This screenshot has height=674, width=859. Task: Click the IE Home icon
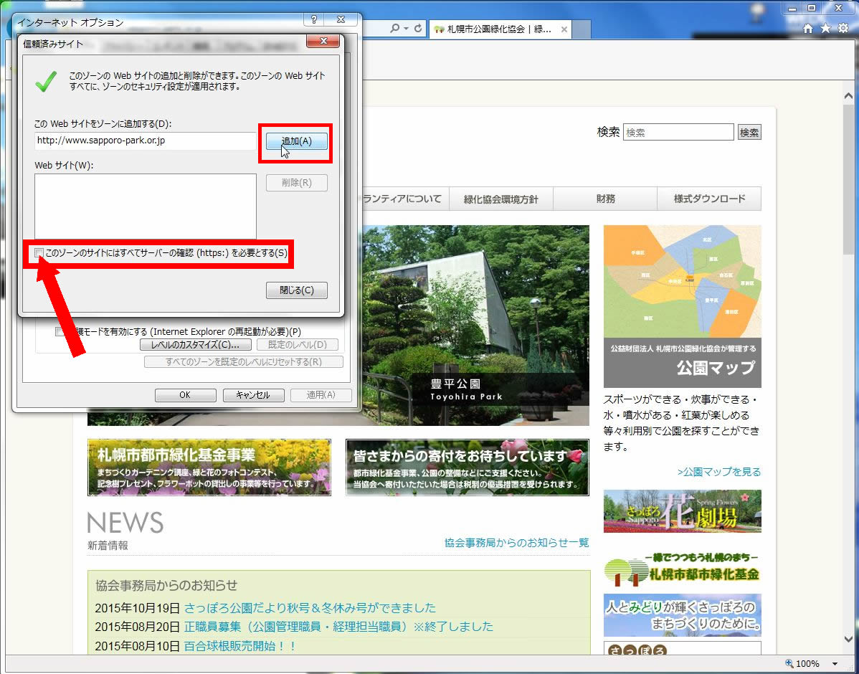pyautogui.click(x=808, y=29)
